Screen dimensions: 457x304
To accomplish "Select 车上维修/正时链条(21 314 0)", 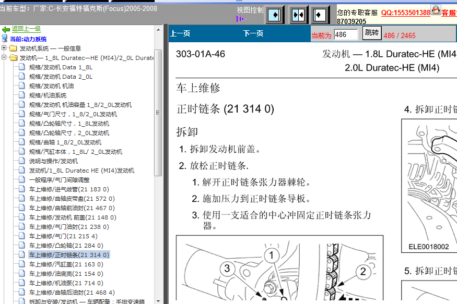I will pos(69,255).
